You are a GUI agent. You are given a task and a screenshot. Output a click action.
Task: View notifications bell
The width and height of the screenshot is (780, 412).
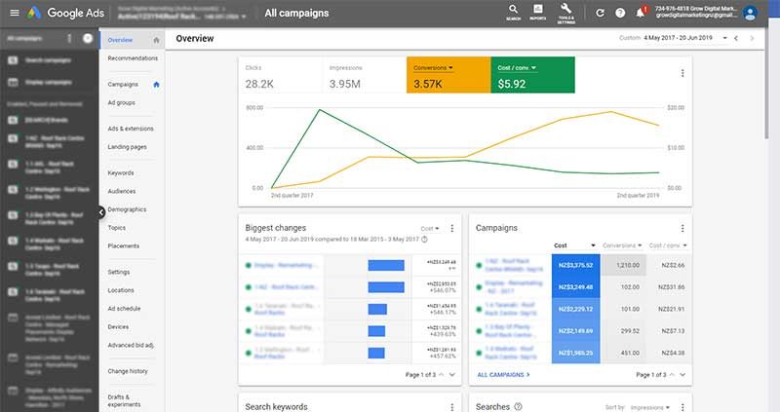(641, 13)
